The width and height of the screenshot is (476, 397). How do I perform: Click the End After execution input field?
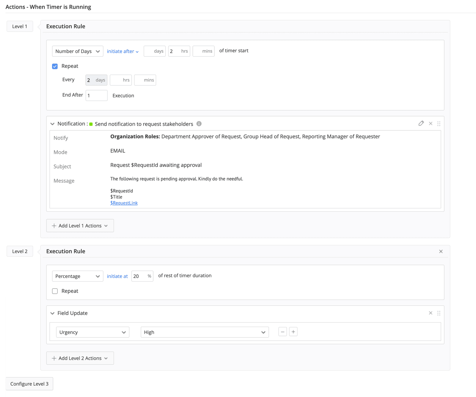(x=96, y=96)
